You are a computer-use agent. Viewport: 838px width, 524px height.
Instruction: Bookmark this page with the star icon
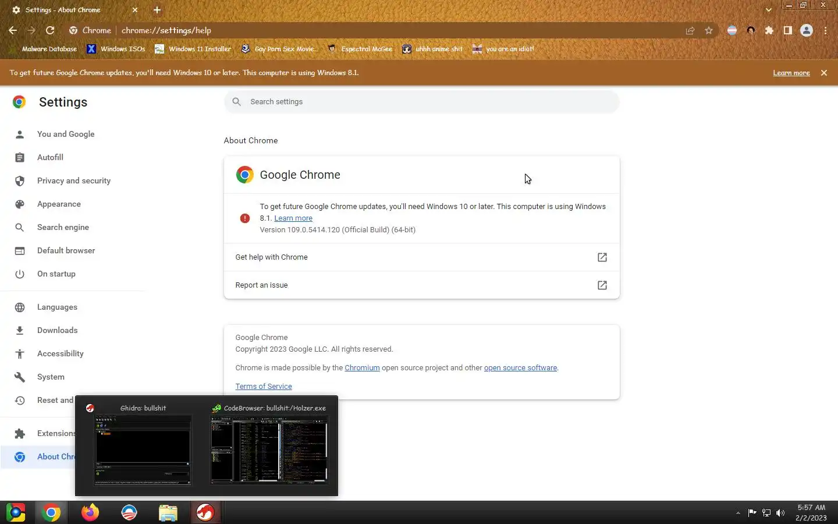click(x=709, y=30)
